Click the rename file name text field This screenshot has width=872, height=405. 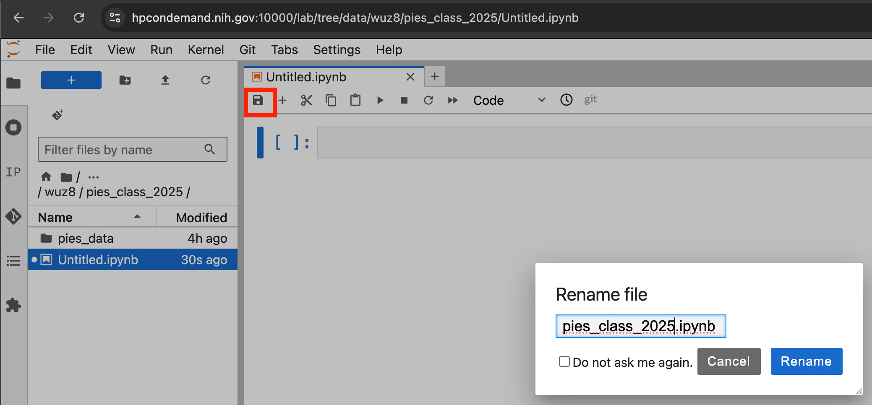click(640, 326)
